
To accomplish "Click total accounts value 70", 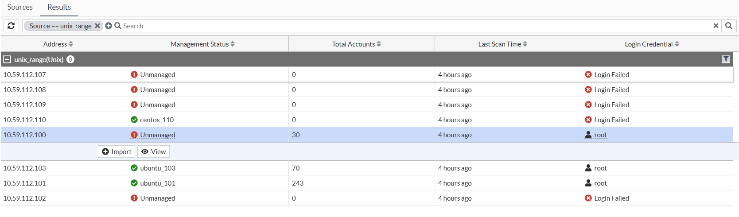I will tap(296, 168).
